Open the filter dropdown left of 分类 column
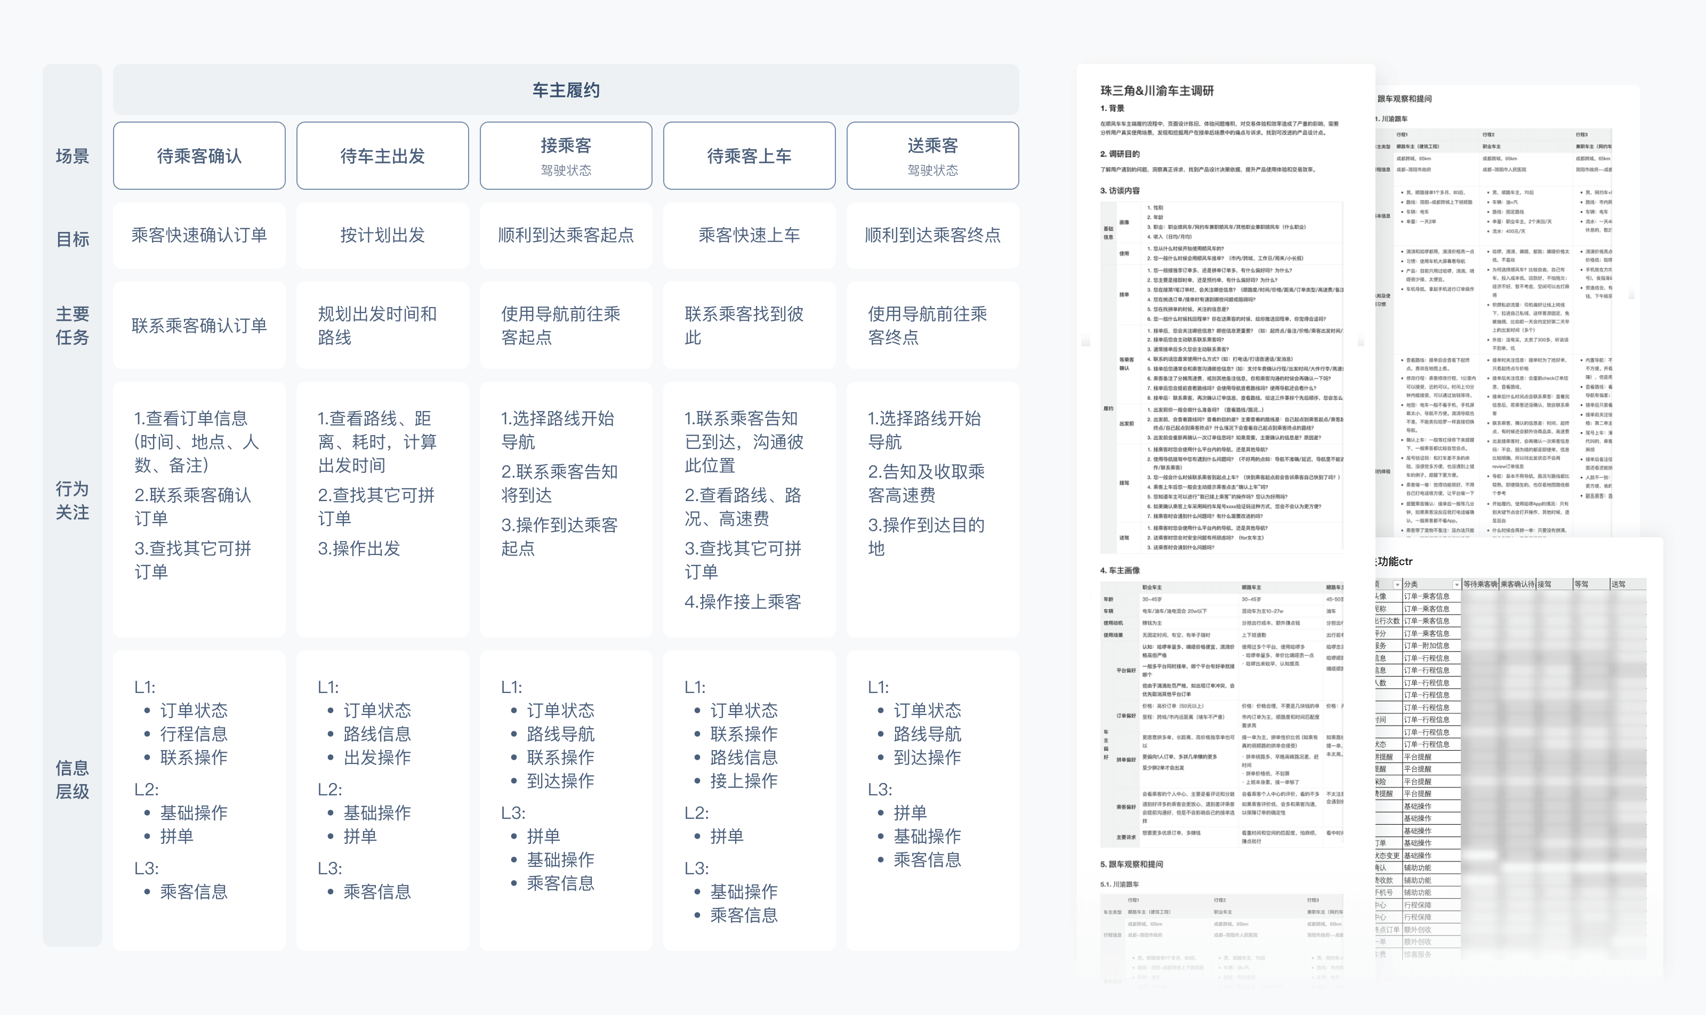Viewport: 1706px width, 1015px height. [1397, 584]
